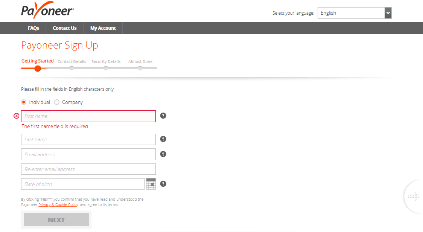Screen dimensions: 423x232
Task: Open the language selection dropdown
Action: click(355, 13)
